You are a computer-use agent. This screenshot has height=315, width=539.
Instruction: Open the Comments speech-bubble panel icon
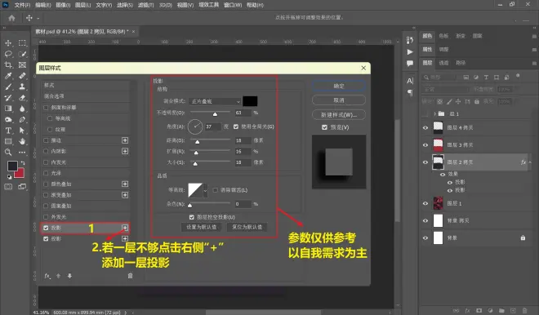410,63
